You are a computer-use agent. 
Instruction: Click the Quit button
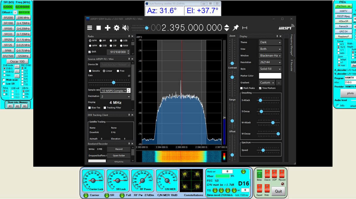(x=278, y=191)
